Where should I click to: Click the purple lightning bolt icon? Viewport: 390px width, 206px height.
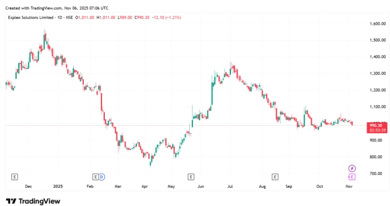pos(352,168)
